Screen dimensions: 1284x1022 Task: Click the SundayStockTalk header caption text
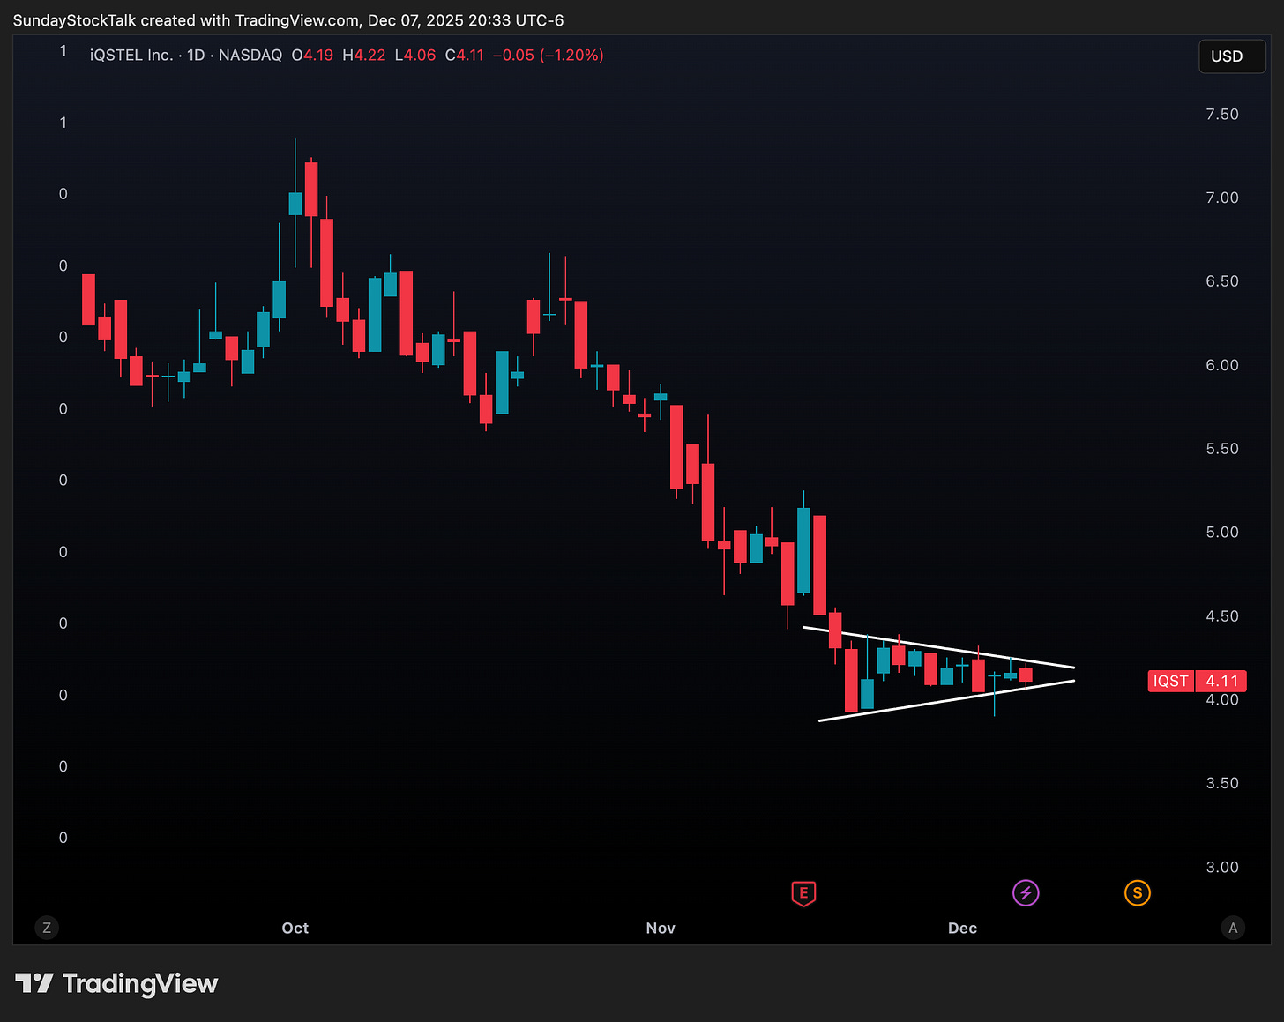(x=288, y=19)
